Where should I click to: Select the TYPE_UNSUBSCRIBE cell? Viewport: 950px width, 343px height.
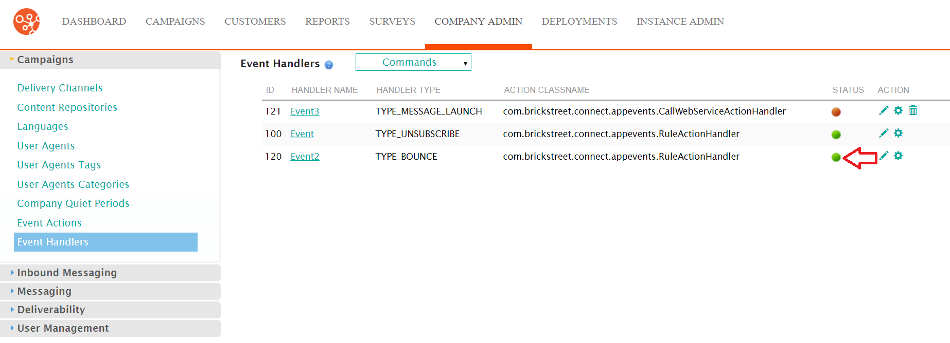click(417, 134)
